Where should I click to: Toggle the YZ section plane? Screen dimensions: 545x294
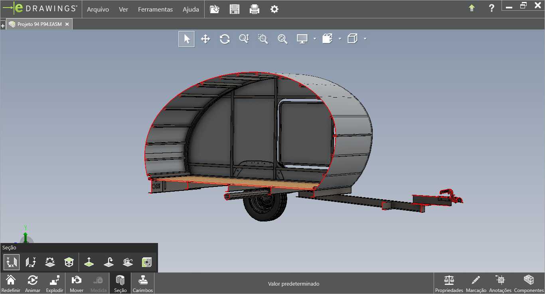point(31,262)
